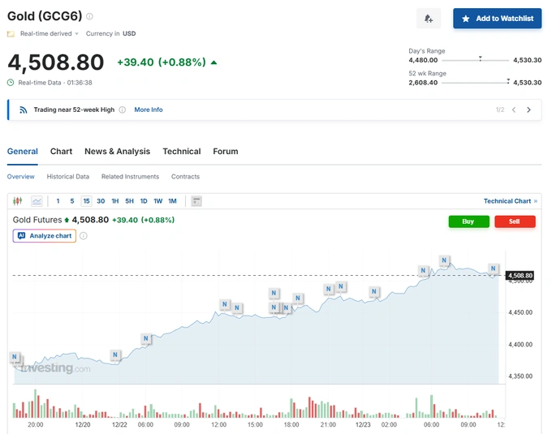The image size is (552, 434).
Task: Open the Historical Data sub-tab
Action: (67, 177)
